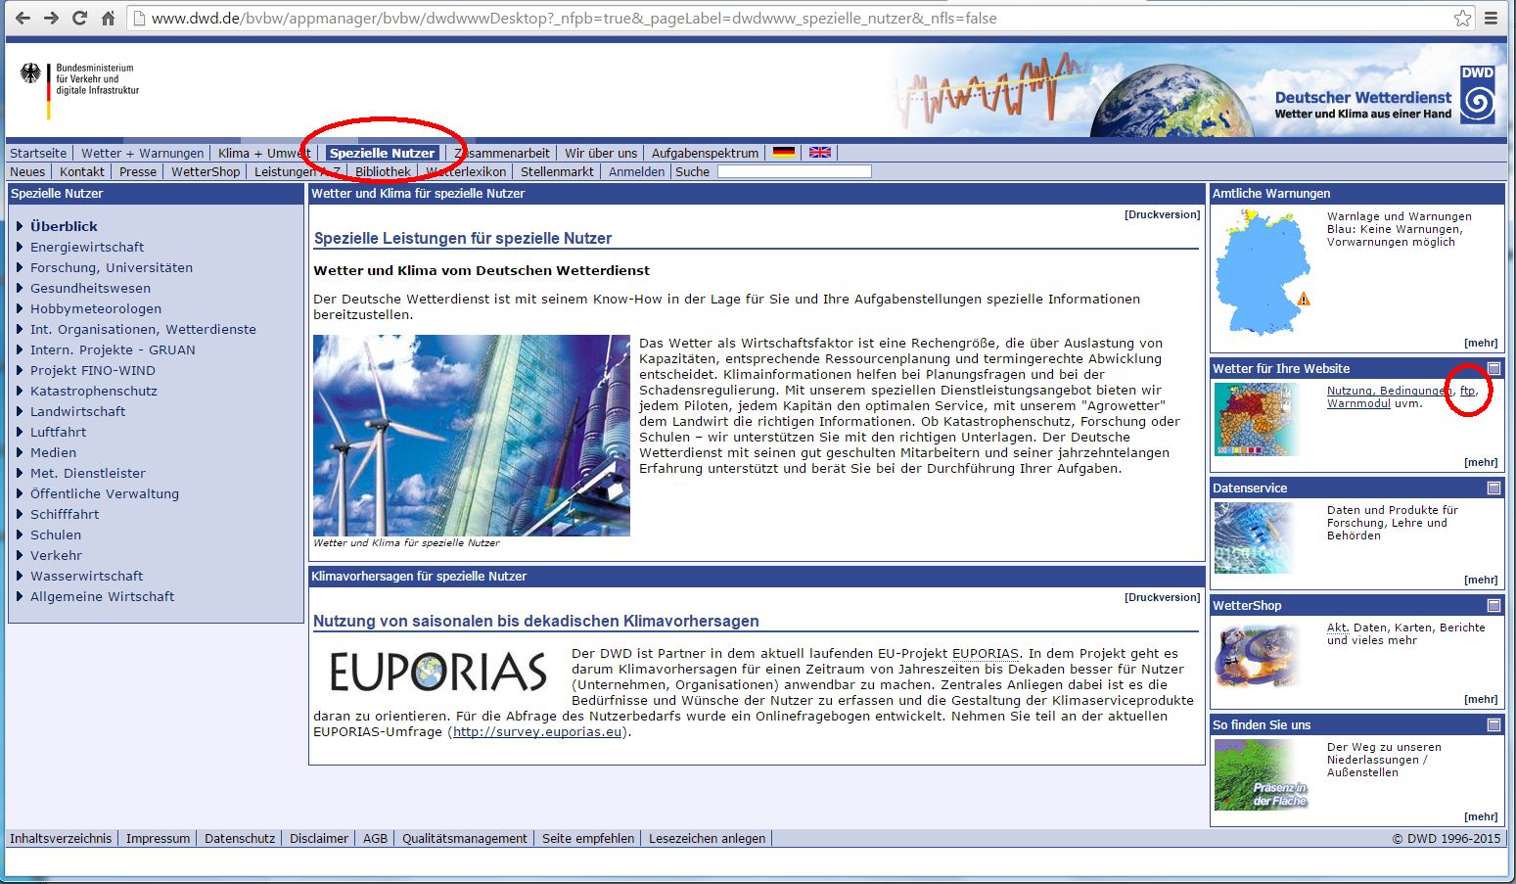Open WetterShop in the secondary navigation
1516x884 pixels.
tap(206, 171)
